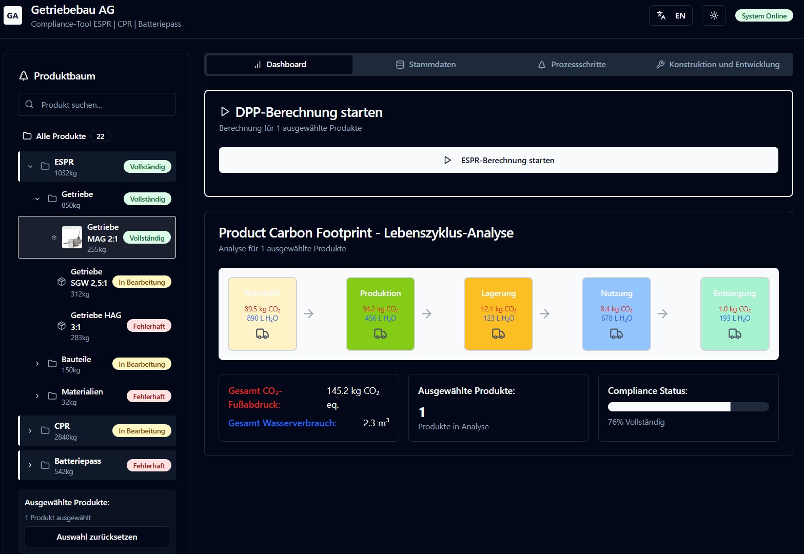Expand the Batteriepass category chevron
Image resolution: width=804 pixels, height=554 pixels.
(x=30, y=465)
